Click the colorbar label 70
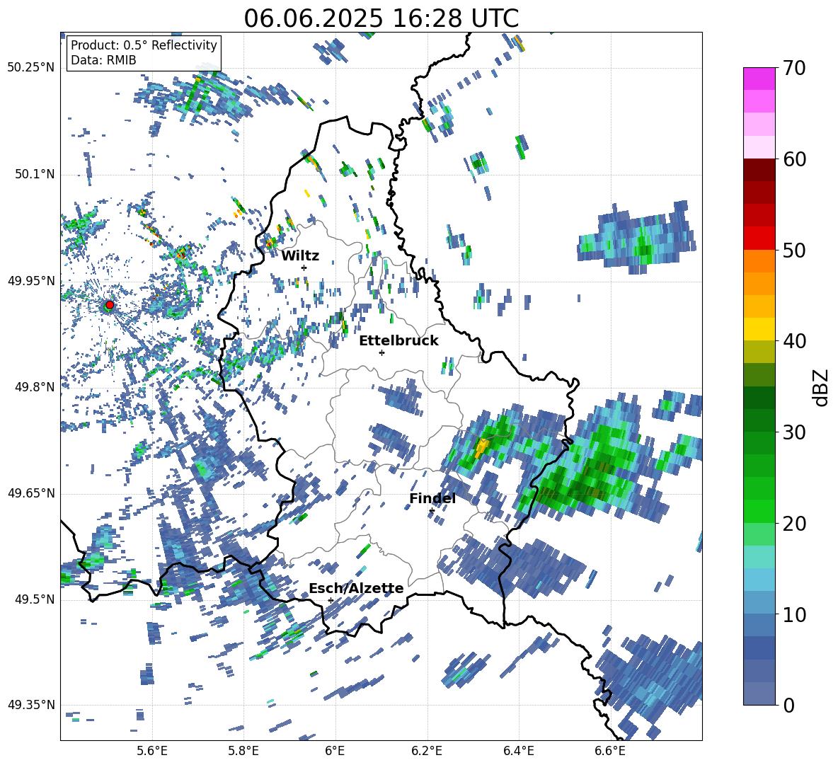838x765 pixels. 793,69
